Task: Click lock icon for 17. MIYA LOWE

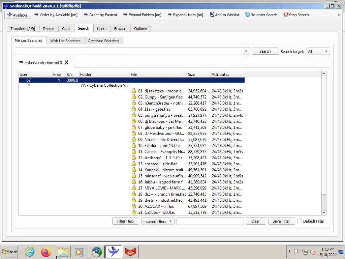Action: coord(134,188)
